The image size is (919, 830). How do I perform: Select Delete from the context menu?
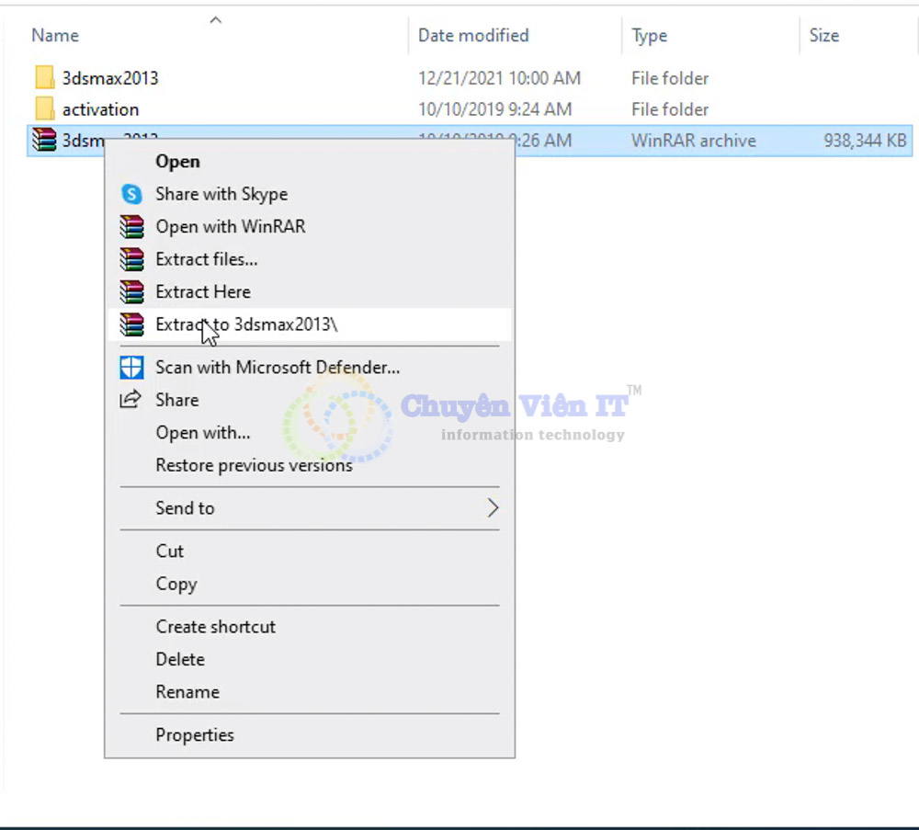[x=310, y=659]
